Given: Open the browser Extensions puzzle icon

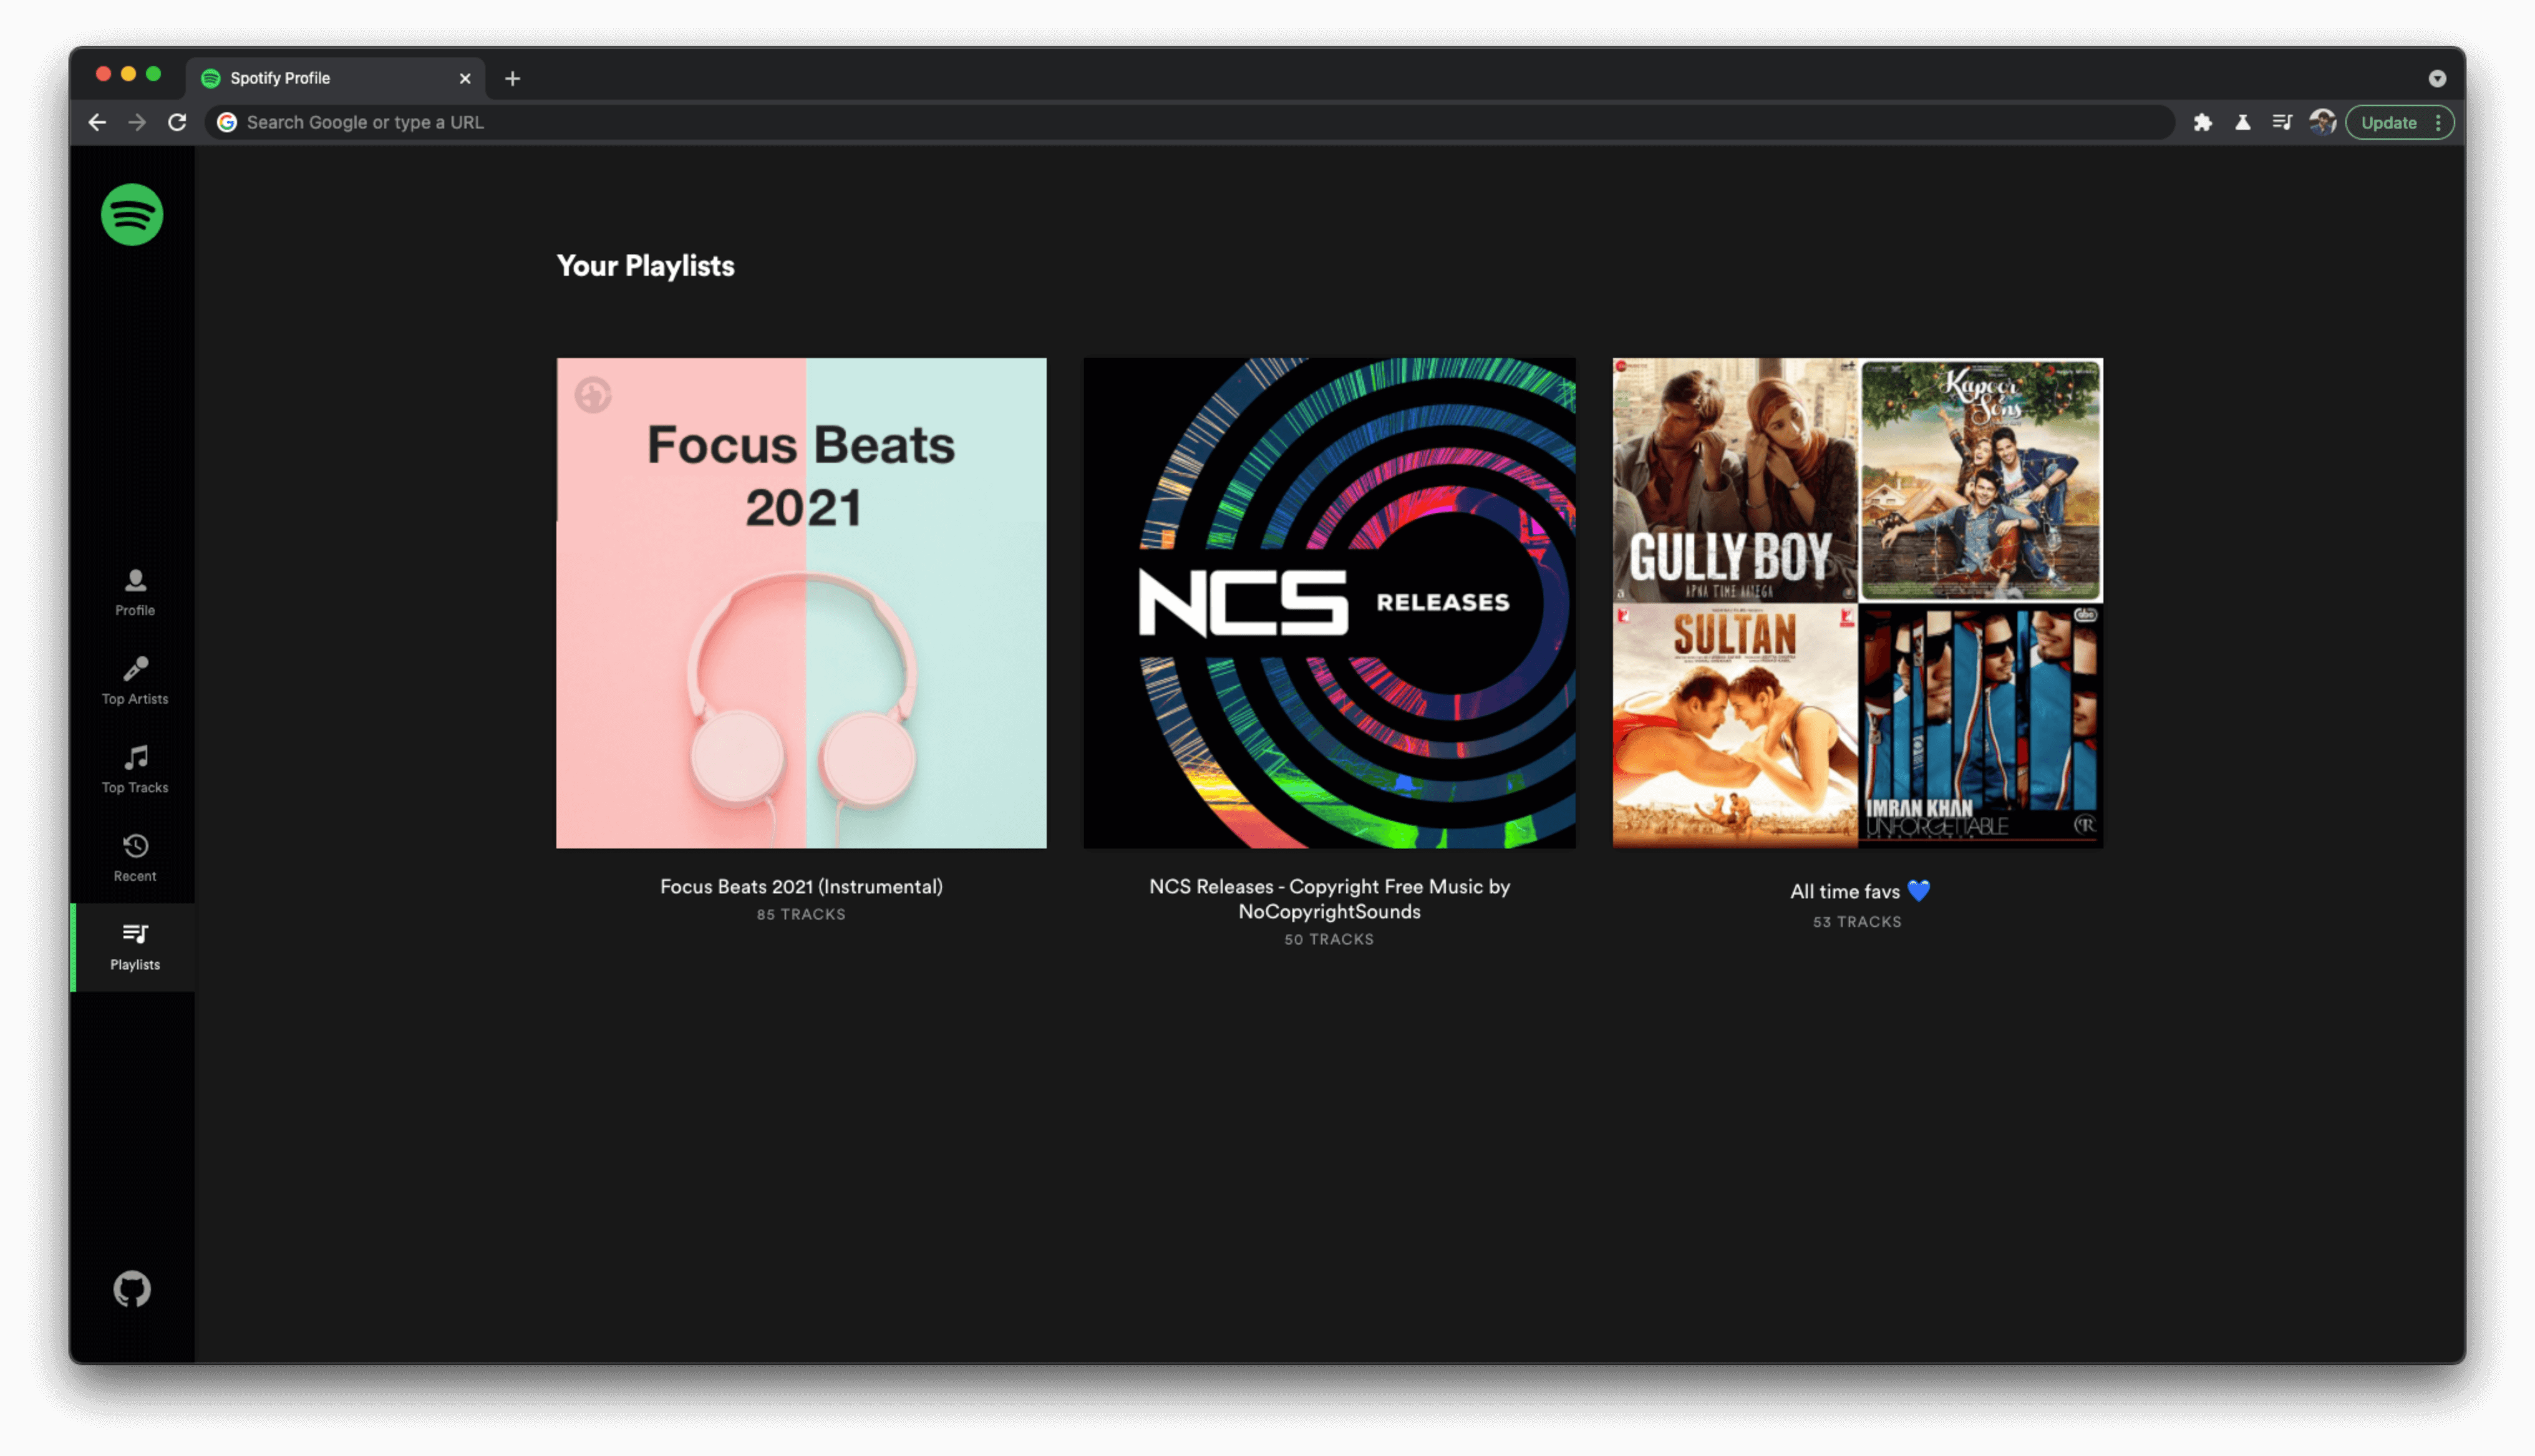Looking at the screenshot, I should [2202, 122].
